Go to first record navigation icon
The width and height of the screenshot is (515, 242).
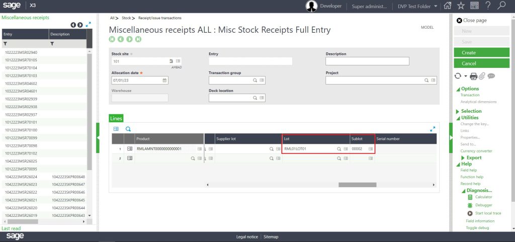point(112,39)
